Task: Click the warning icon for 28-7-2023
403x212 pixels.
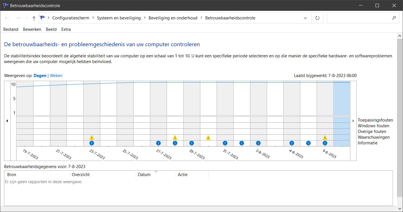Action: click(x=175, y=138)
